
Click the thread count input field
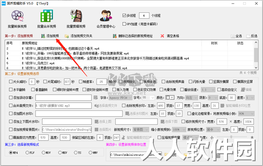144,16
